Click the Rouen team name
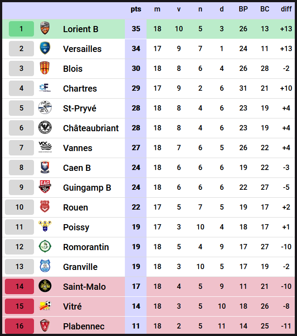Image resolution: width=297 pixels, height=336 pixels. (x=75, y=207)
